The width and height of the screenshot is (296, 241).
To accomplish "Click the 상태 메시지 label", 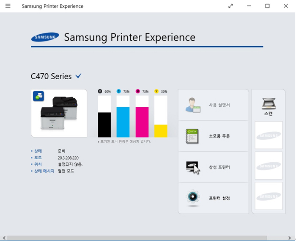I will point(44,171).
